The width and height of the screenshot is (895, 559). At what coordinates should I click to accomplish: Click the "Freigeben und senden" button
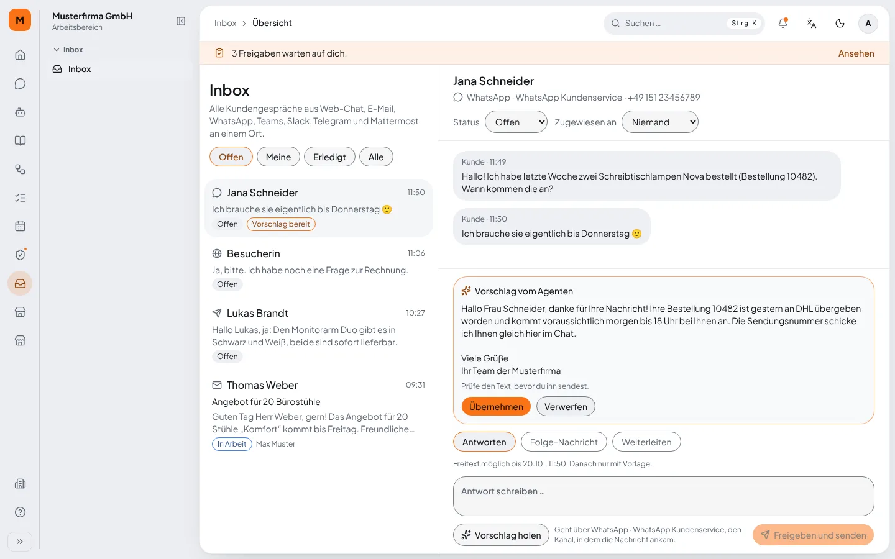[813, 535]
